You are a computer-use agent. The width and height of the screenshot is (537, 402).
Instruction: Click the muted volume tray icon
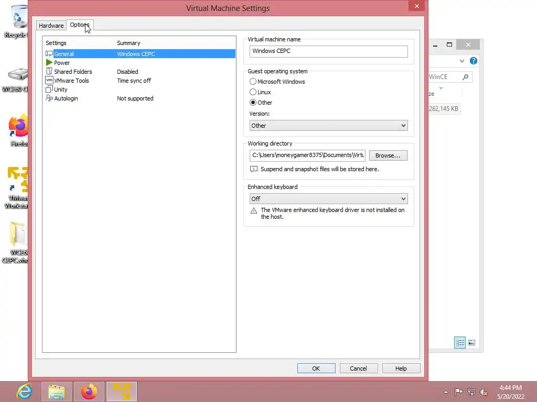pos(484,392)
